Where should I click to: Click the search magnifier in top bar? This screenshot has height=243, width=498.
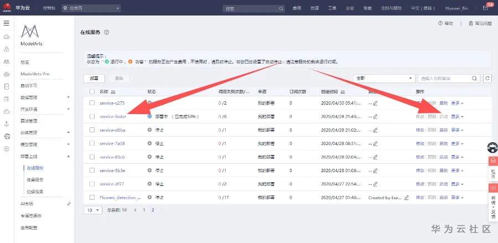click(281, 8)
